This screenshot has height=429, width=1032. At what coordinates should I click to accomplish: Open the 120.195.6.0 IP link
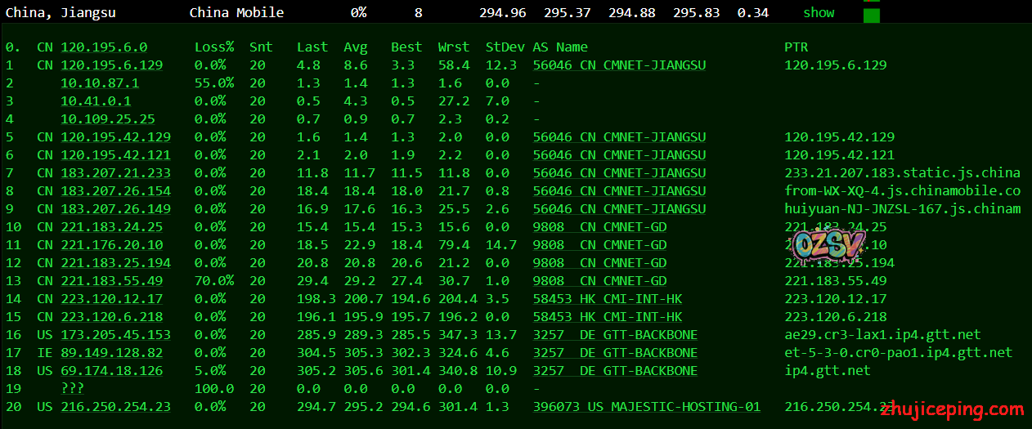tap(104, 47)
